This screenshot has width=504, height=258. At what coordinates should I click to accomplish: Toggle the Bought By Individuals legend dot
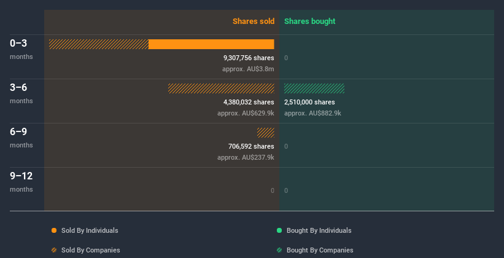(x=279, y=230)
